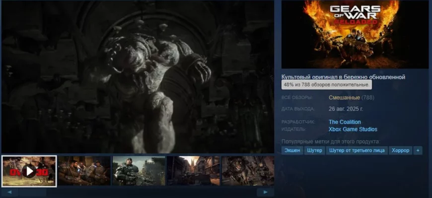Click the review count (788)
The image size is (432, 198).
point(367,98)
